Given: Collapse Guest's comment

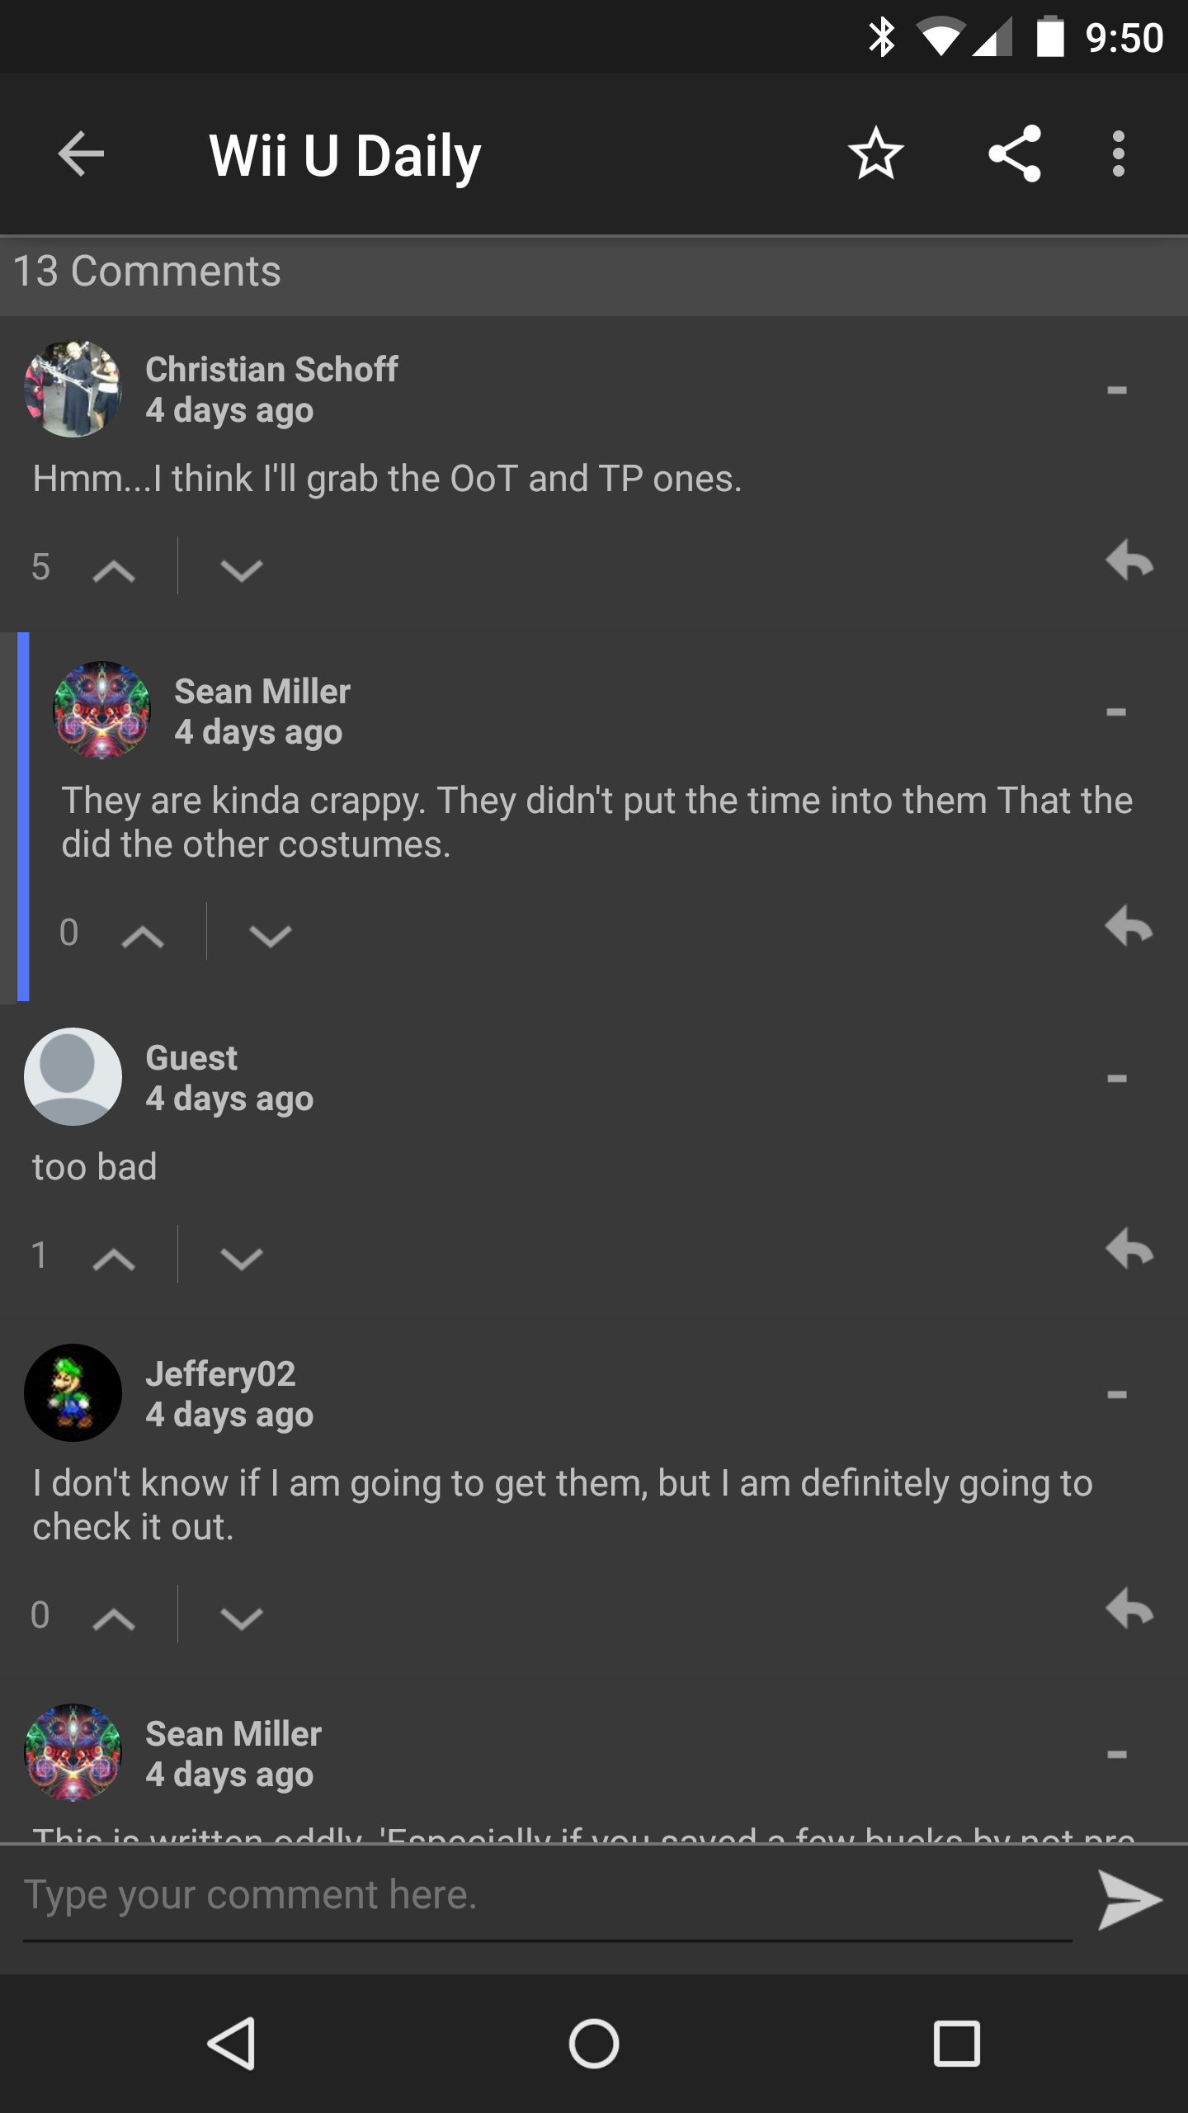Looking at the screenshot, I should point(1117,1078).
